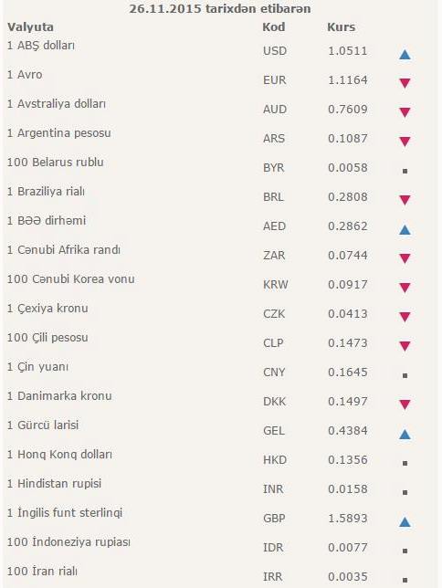Select the İngilis funt sterlinqi row
442x588 pixels.
click(221, 519)
